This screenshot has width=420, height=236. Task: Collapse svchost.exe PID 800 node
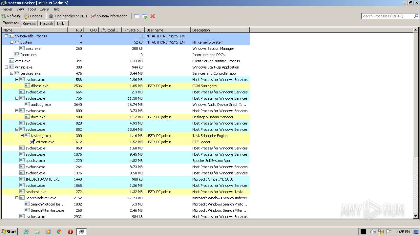[17, 111]
